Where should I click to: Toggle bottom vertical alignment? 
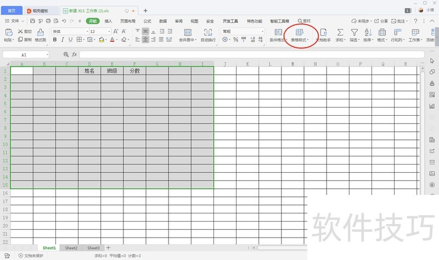coord(154,31)
